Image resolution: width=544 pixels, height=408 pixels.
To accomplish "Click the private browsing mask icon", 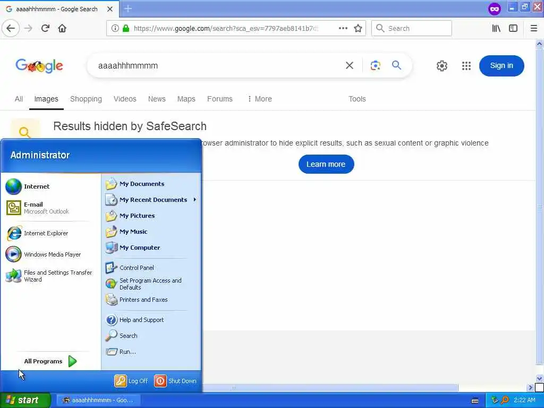I will point(495,8).
